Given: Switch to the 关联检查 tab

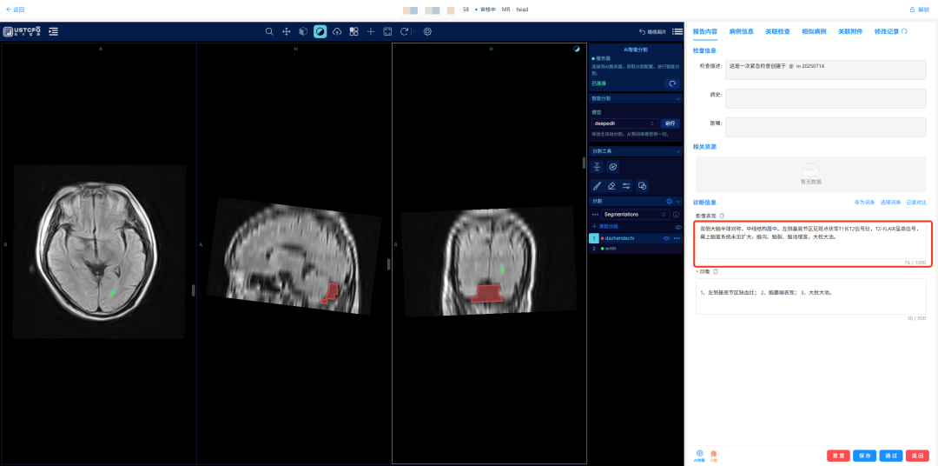Looking at the screenshot, I should [777, 31].
